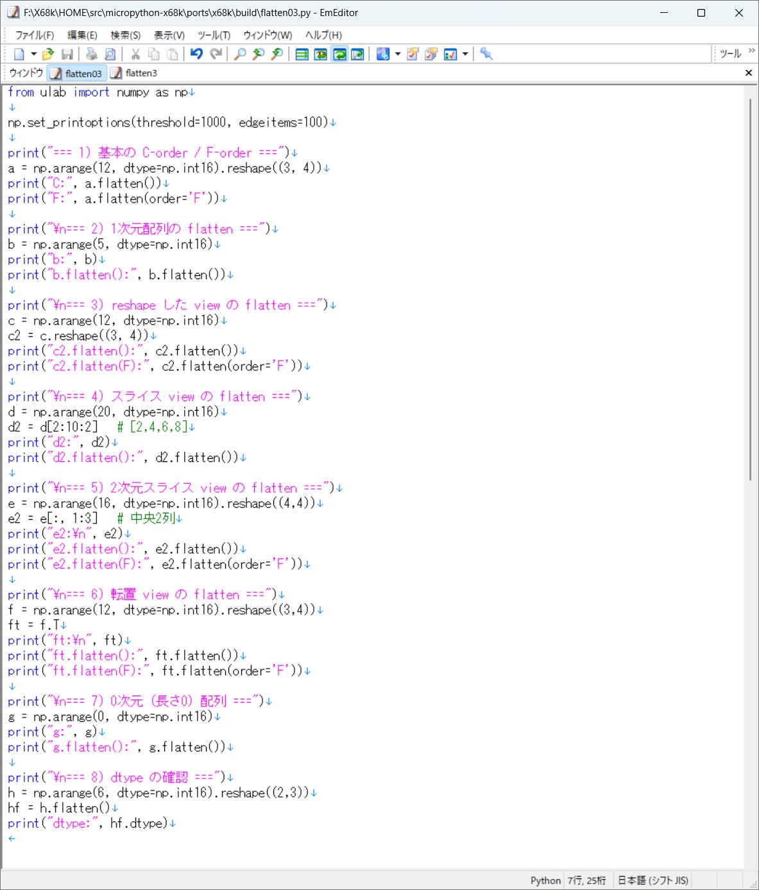Open the ウィンドウ(W) menu
Viewport: 759px width, 890px height.
click(268, 35)
